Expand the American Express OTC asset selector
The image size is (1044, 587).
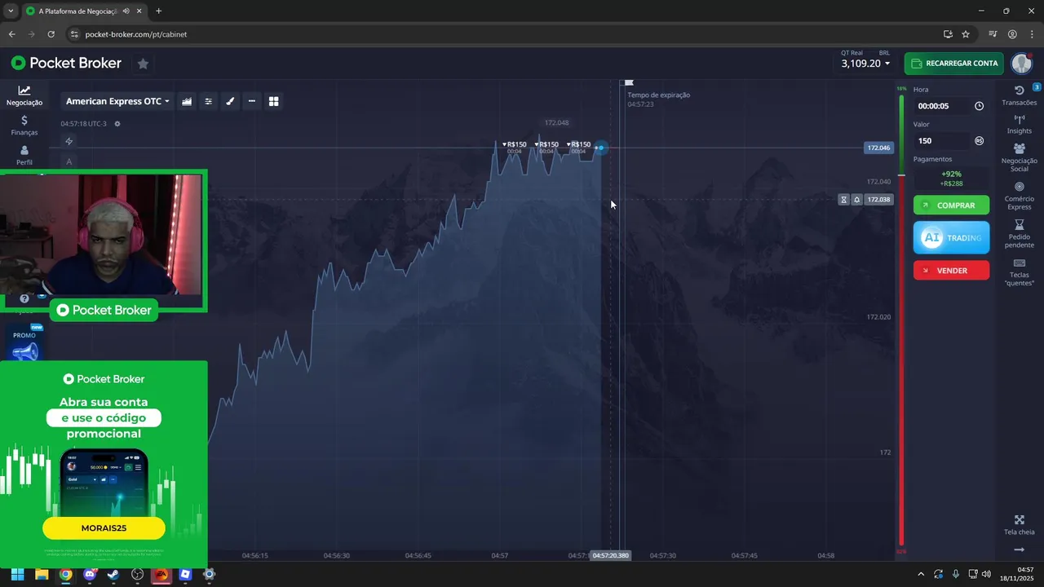[x=117, y=101]
